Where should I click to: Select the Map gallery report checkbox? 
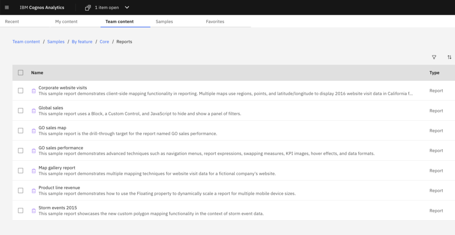[x=20, y=171]
